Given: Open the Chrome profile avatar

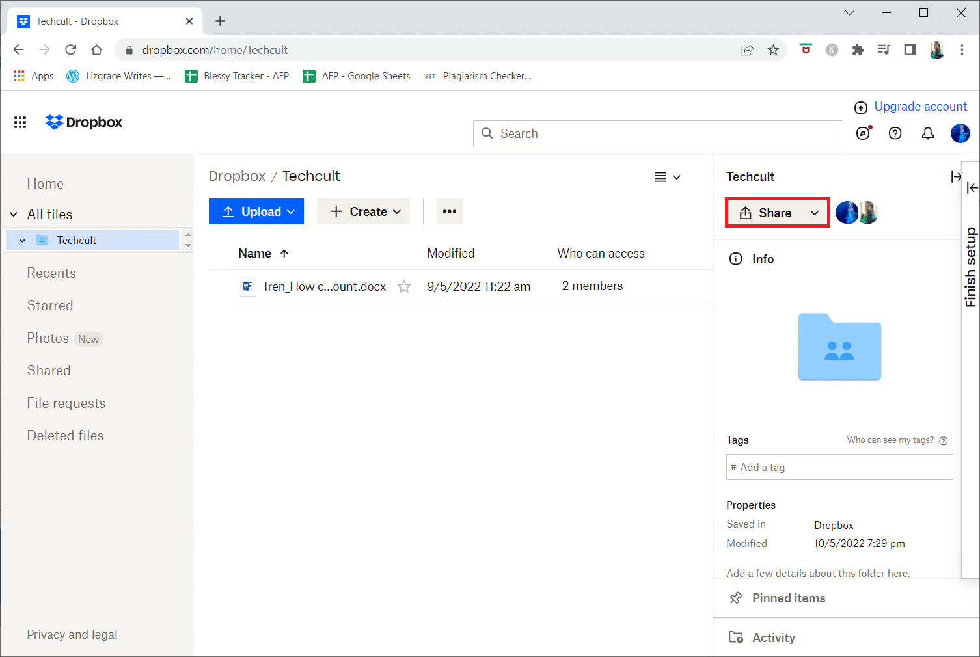Looking at the screenshot, I should pos(936,50).
